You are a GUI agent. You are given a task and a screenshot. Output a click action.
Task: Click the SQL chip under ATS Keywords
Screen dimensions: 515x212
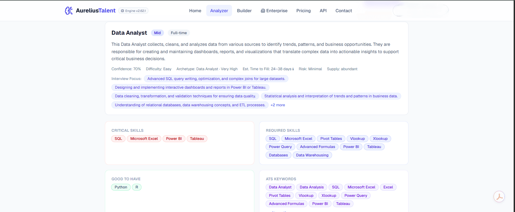(336, 187)
